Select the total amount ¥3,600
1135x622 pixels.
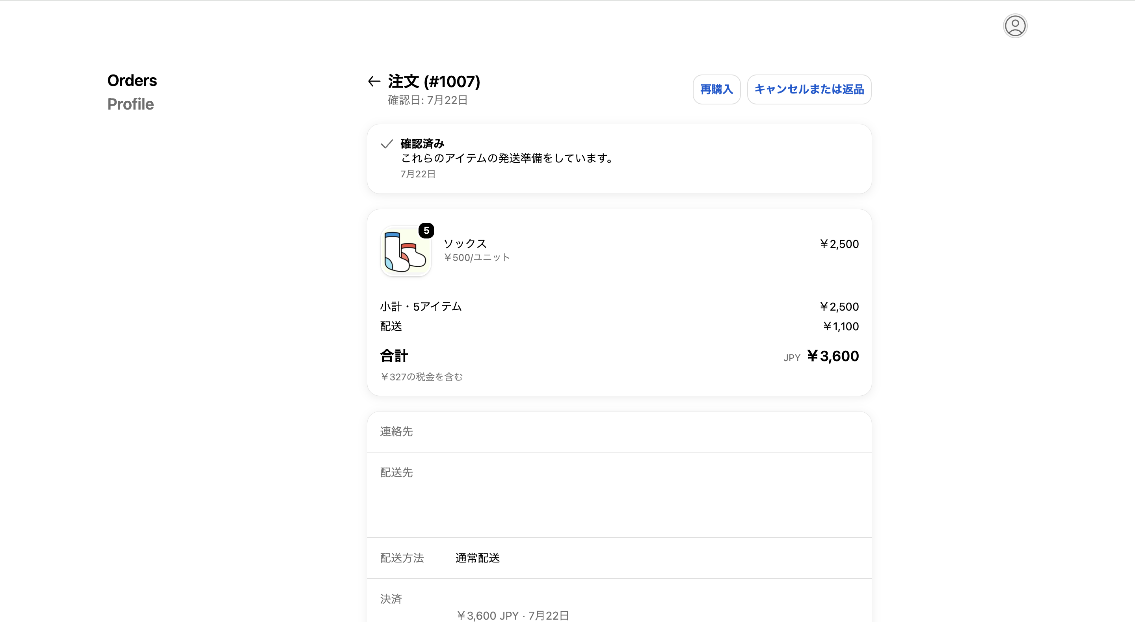tap(833, 356)
